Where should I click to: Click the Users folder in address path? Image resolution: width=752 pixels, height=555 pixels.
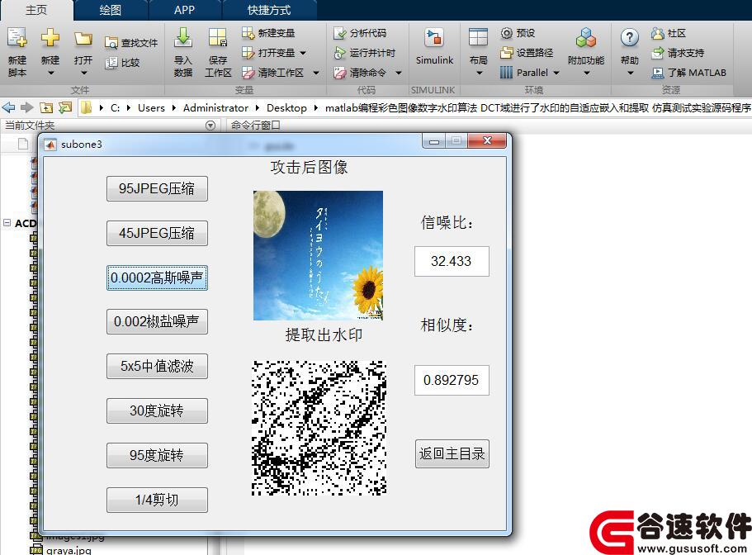coord(151,108)
